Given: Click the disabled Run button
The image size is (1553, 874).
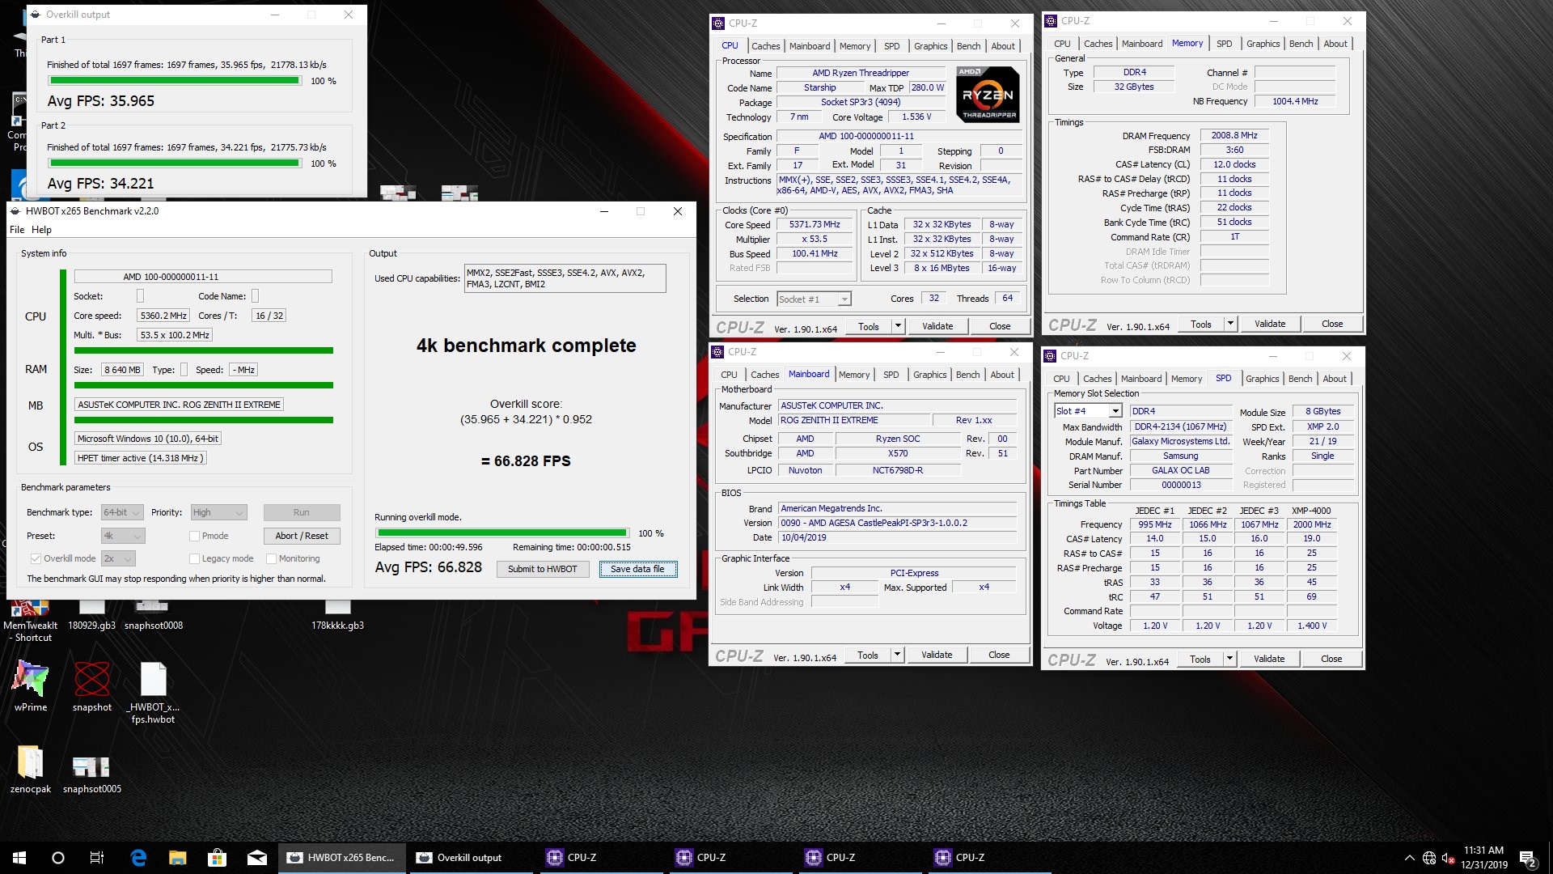Looking at the screenshot, I should click(x=302, y=512).
